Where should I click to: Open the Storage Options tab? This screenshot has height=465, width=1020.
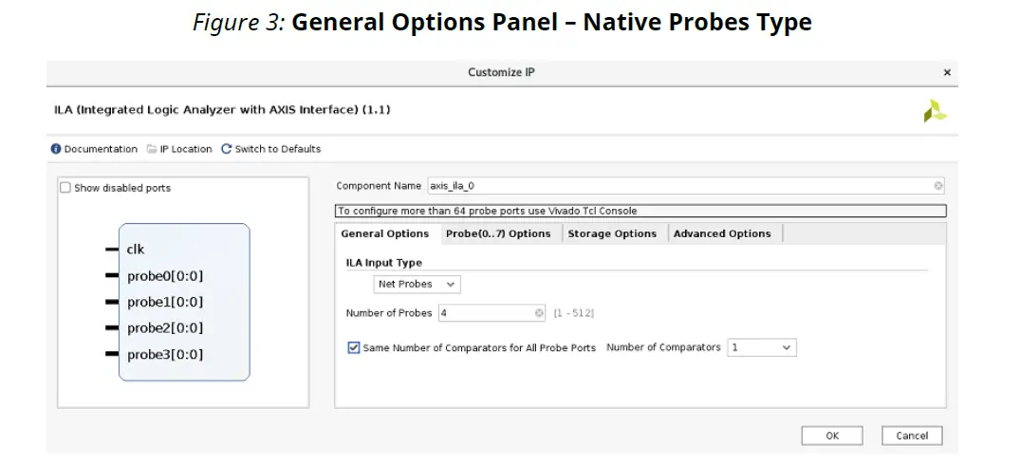click(x=612, y=233)
